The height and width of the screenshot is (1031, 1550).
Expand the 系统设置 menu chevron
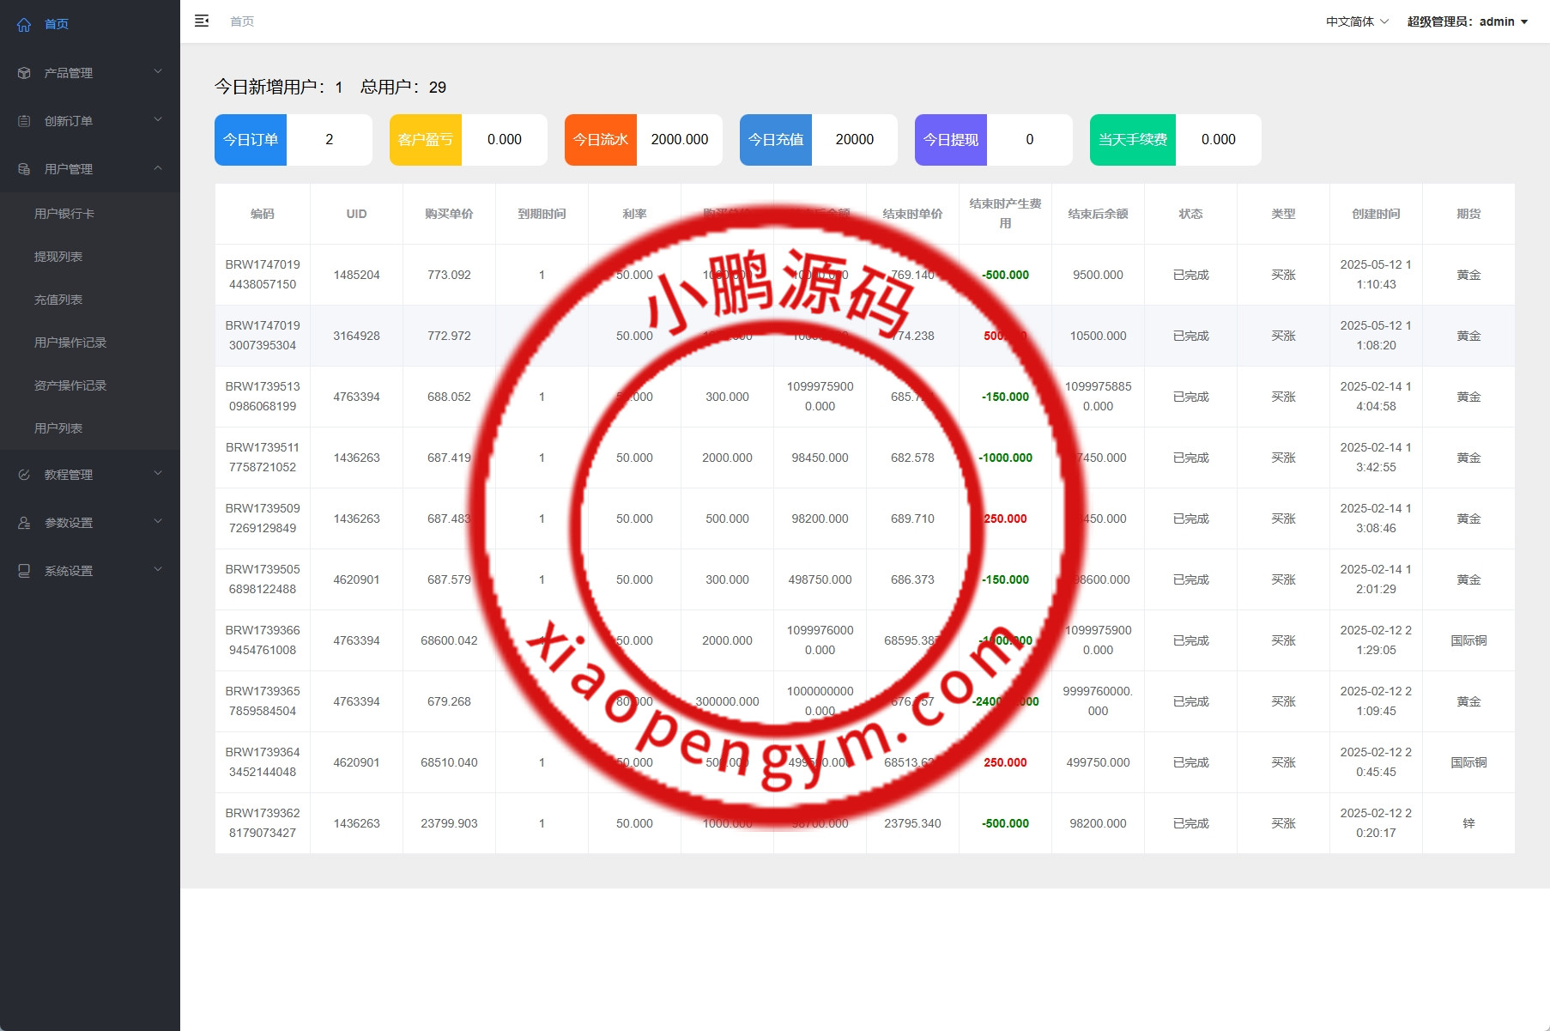pyautogui.click(x=158, y=570)
